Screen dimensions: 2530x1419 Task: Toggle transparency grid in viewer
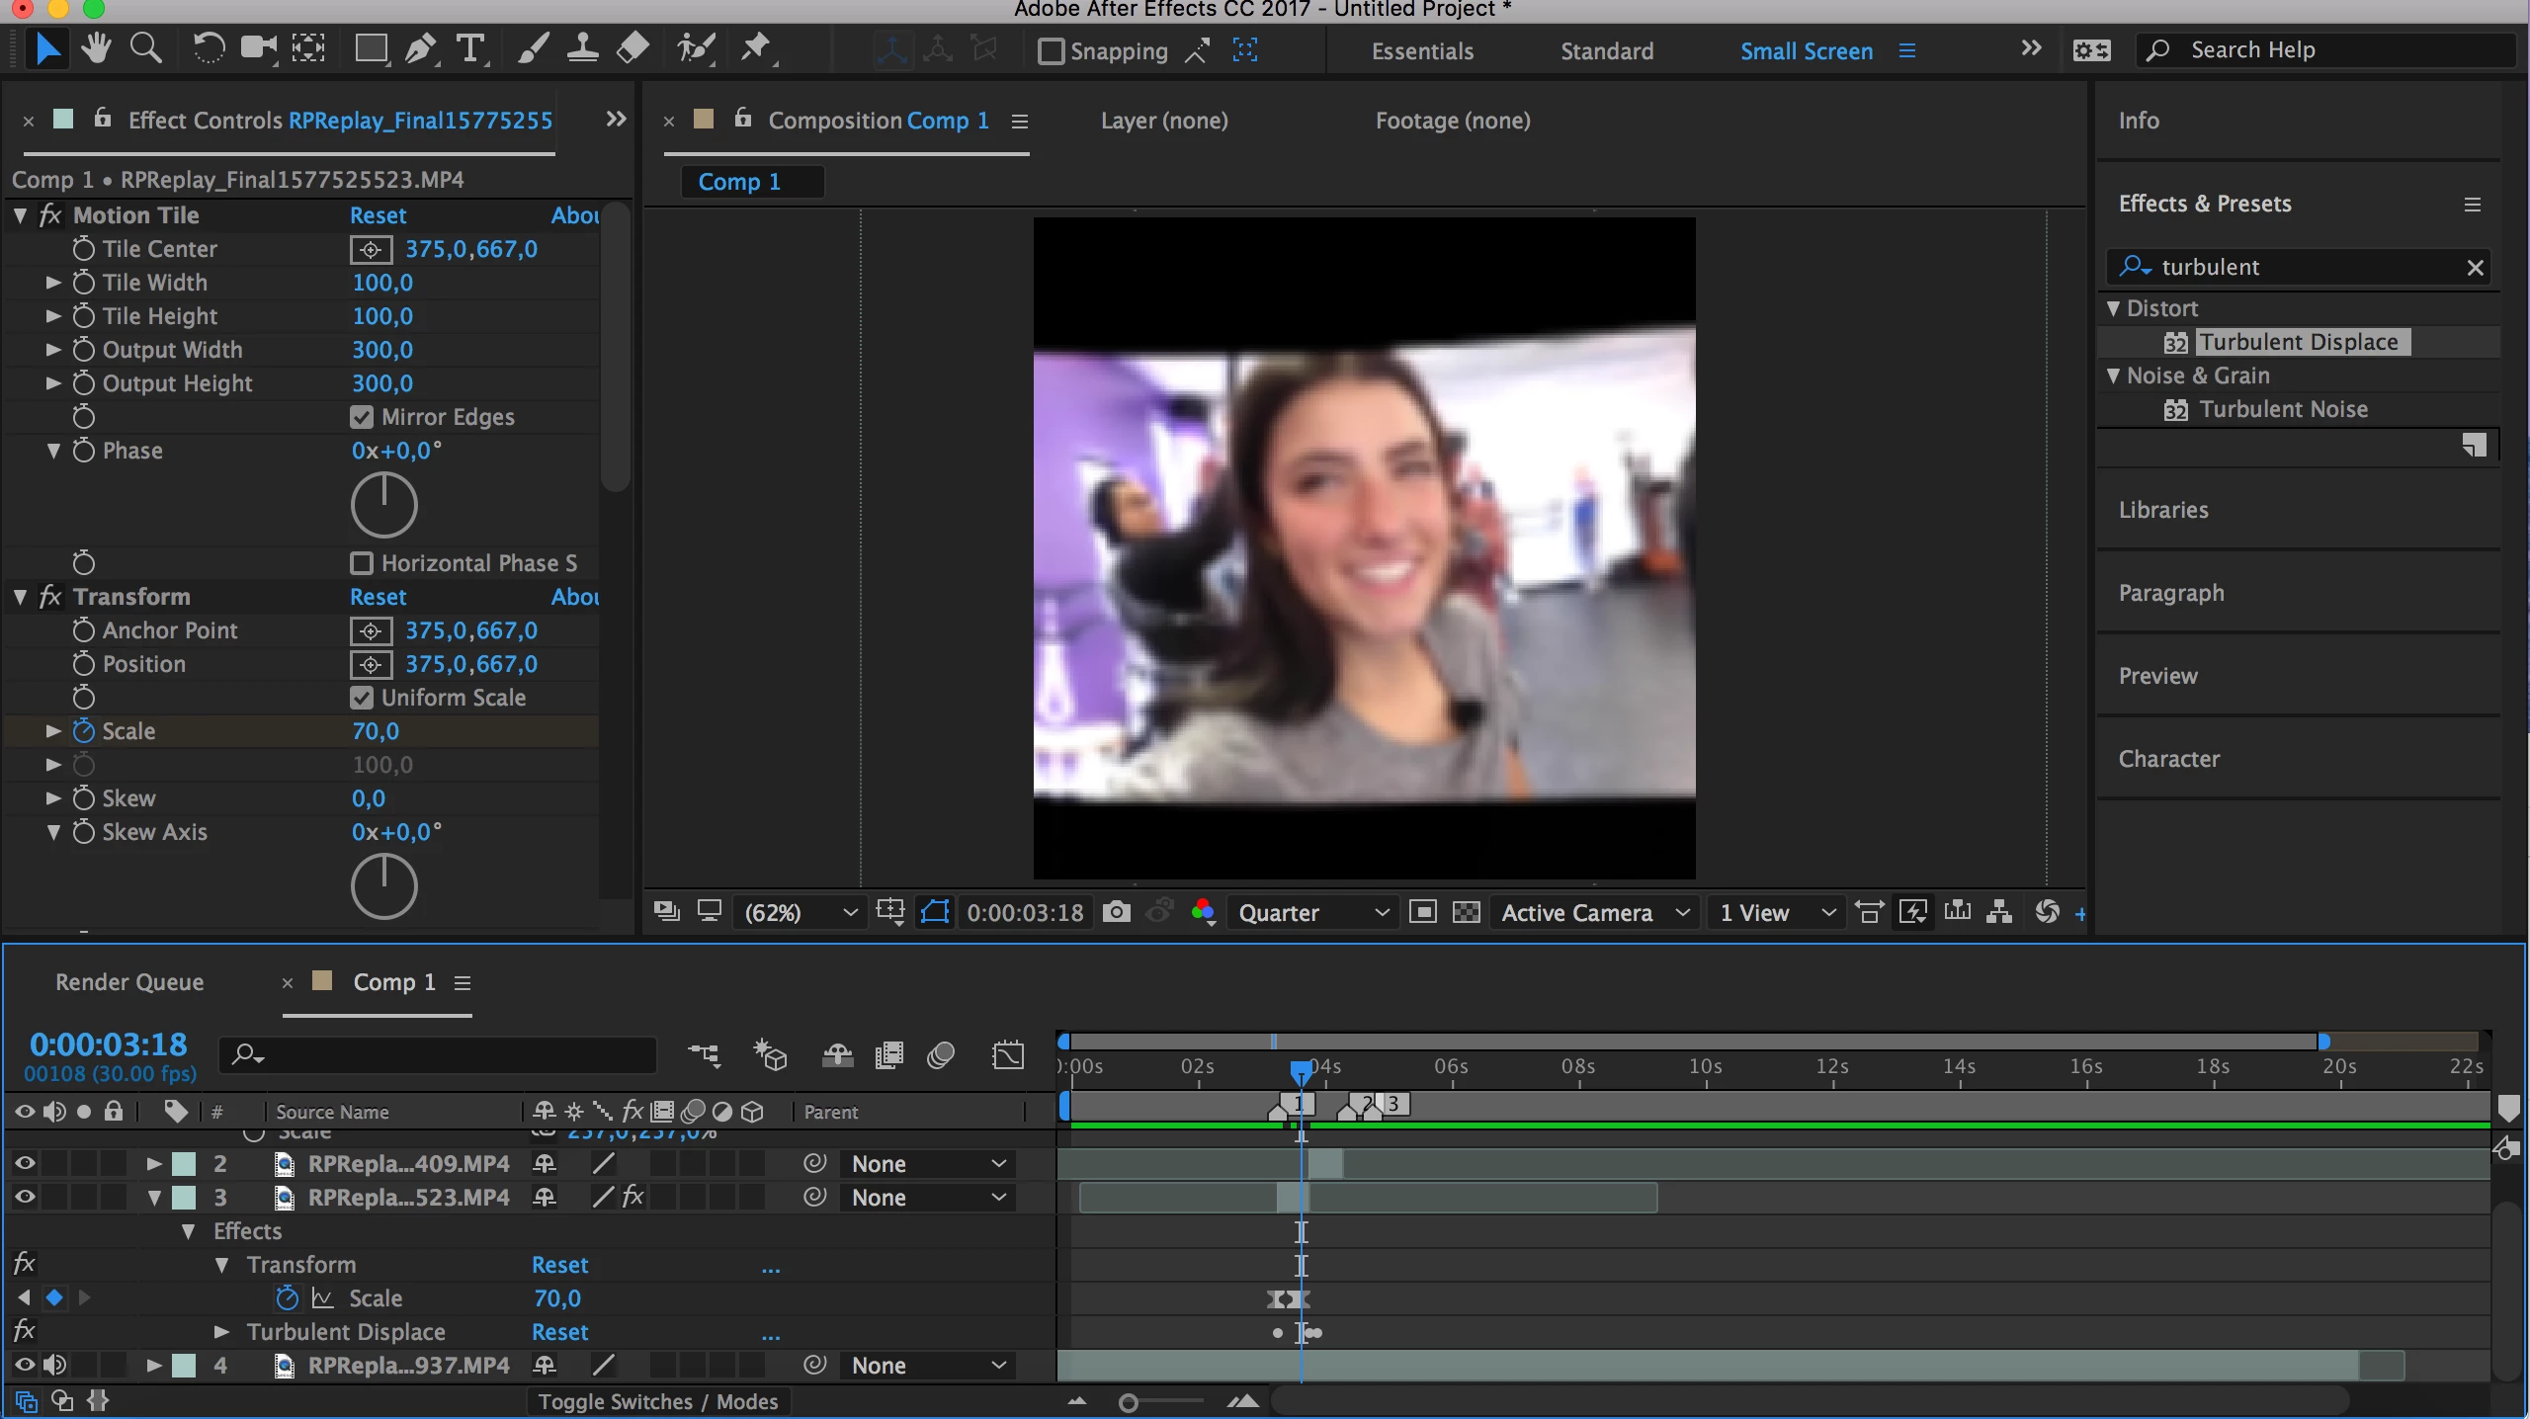1467,912
